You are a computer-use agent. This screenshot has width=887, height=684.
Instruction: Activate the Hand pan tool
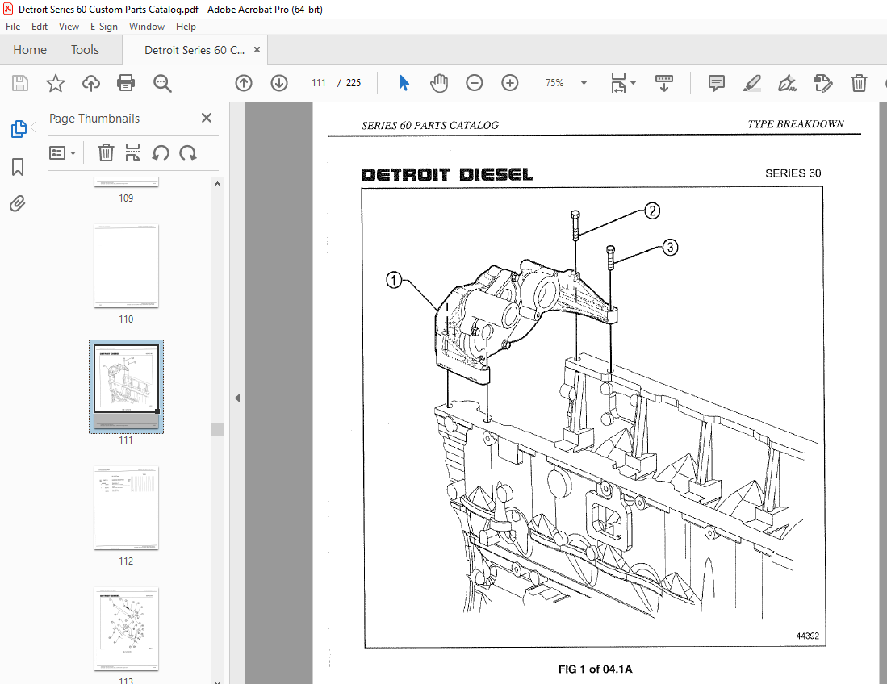point(438,83)
